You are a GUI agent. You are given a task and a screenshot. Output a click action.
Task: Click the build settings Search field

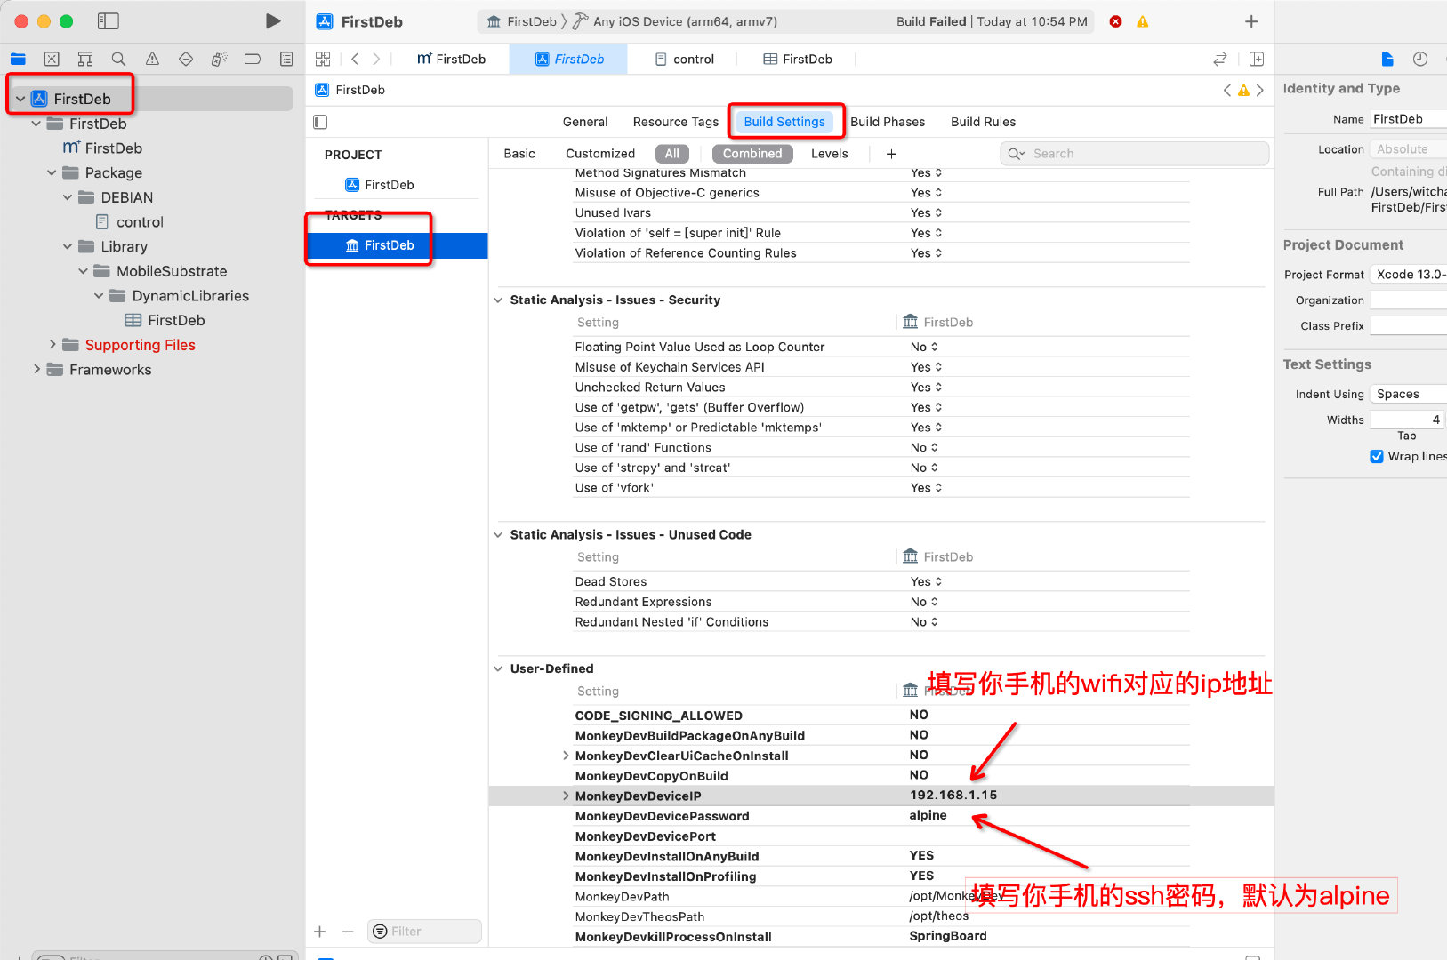1135,154
